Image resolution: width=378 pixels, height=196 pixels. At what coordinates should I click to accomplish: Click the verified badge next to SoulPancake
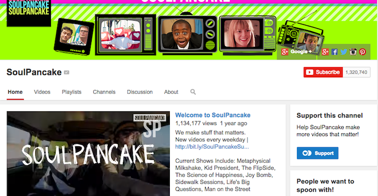tap(67, 72)
